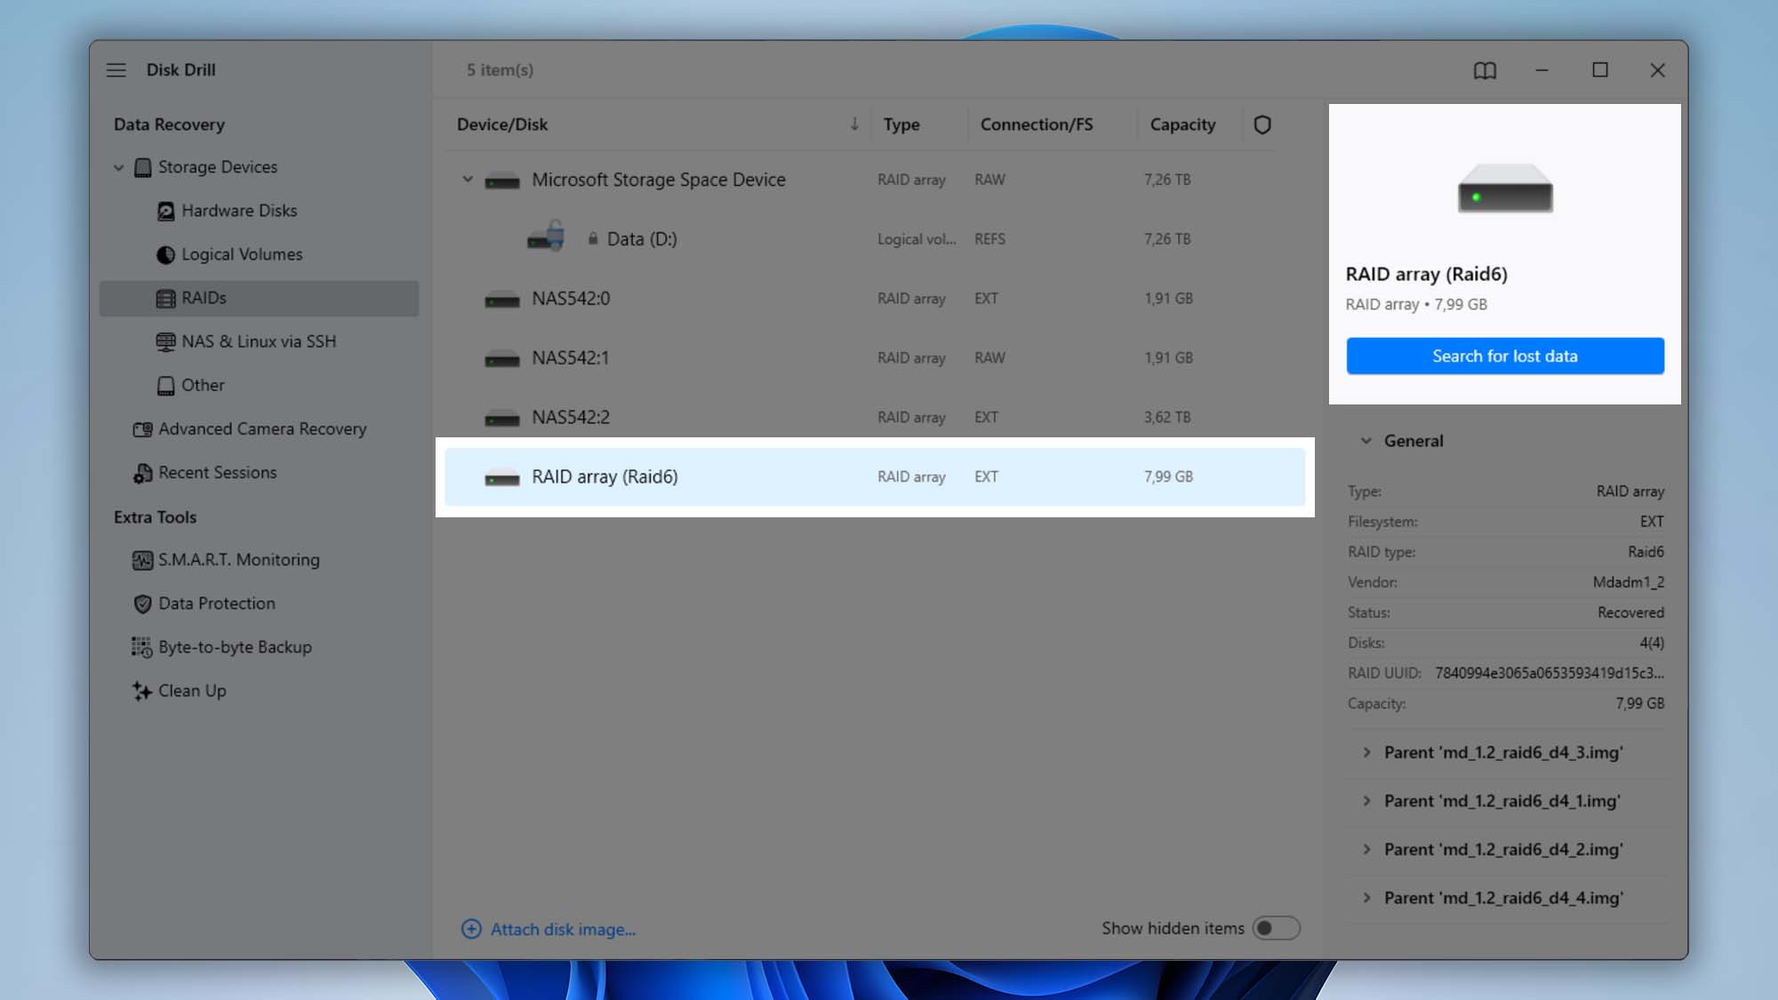Click the Storage Devices drive icon
The image size is (1778, 1000).
click(142, 167)
